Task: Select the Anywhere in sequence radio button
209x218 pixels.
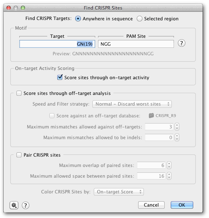Action: tap(78, 19)
